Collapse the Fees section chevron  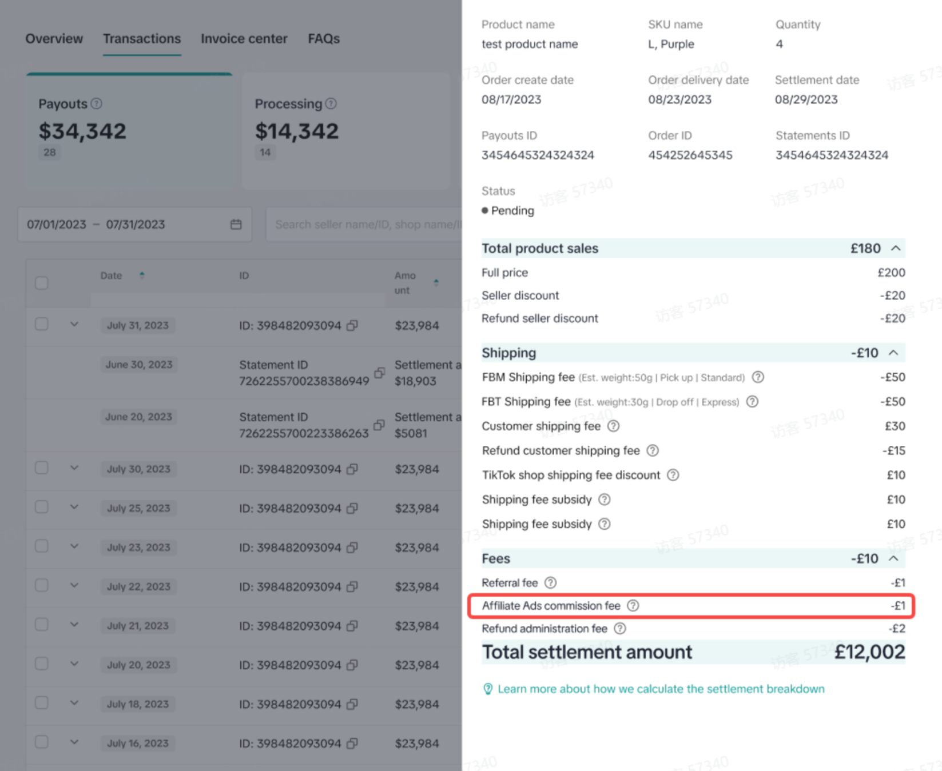pyautogui.click(x=894, y=558)
